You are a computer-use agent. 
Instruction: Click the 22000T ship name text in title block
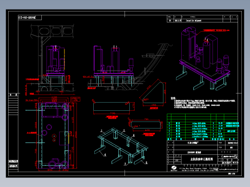[x=194, y=152]
